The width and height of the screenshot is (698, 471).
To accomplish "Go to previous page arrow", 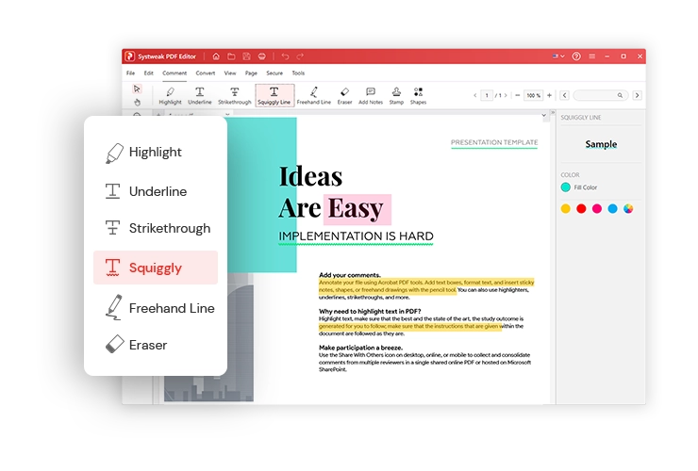I will point(475,95).
